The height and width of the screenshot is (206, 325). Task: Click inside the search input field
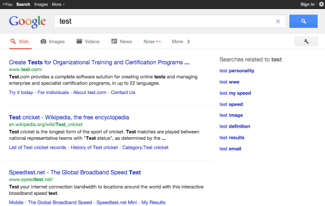pyautogui.click(x=166, y=21)
